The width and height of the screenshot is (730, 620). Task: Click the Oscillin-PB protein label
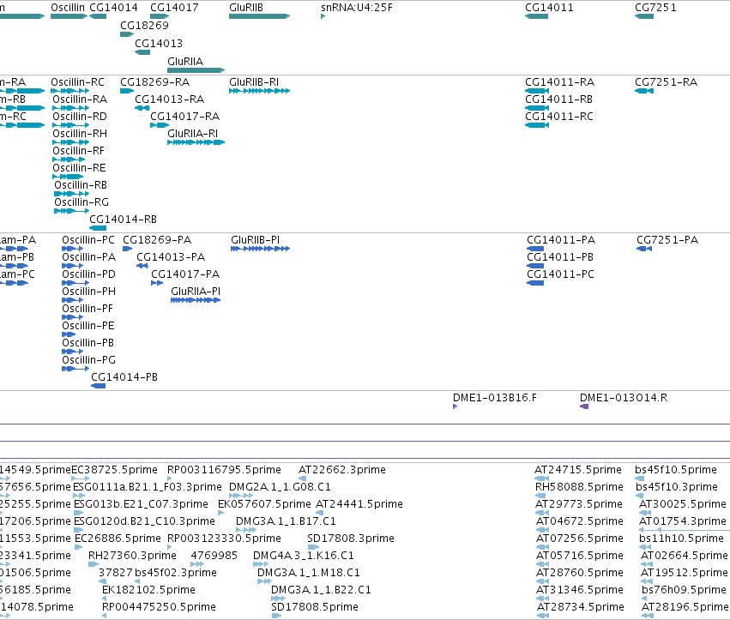coord(88,343)
